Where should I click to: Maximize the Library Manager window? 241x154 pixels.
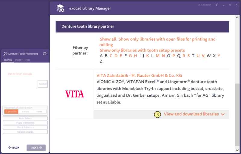[x=230, y=5]
